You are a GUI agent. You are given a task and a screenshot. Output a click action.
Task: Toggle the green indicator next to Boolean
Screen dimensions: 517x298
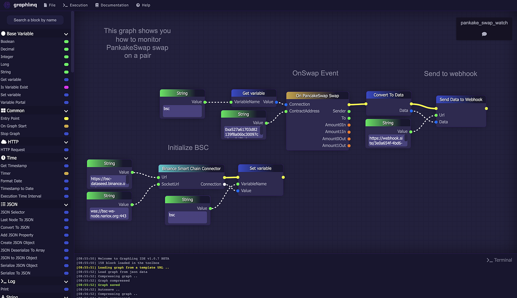point(65,41)
